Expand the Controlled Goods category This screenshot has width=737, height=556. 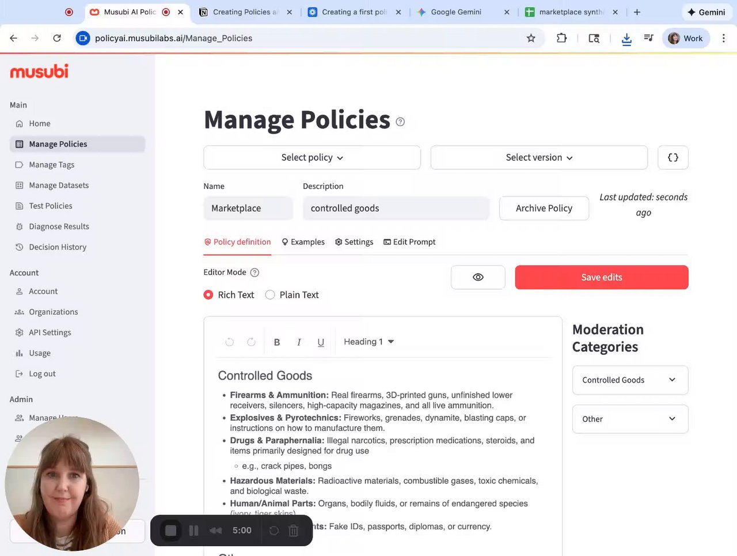point(630,380)
